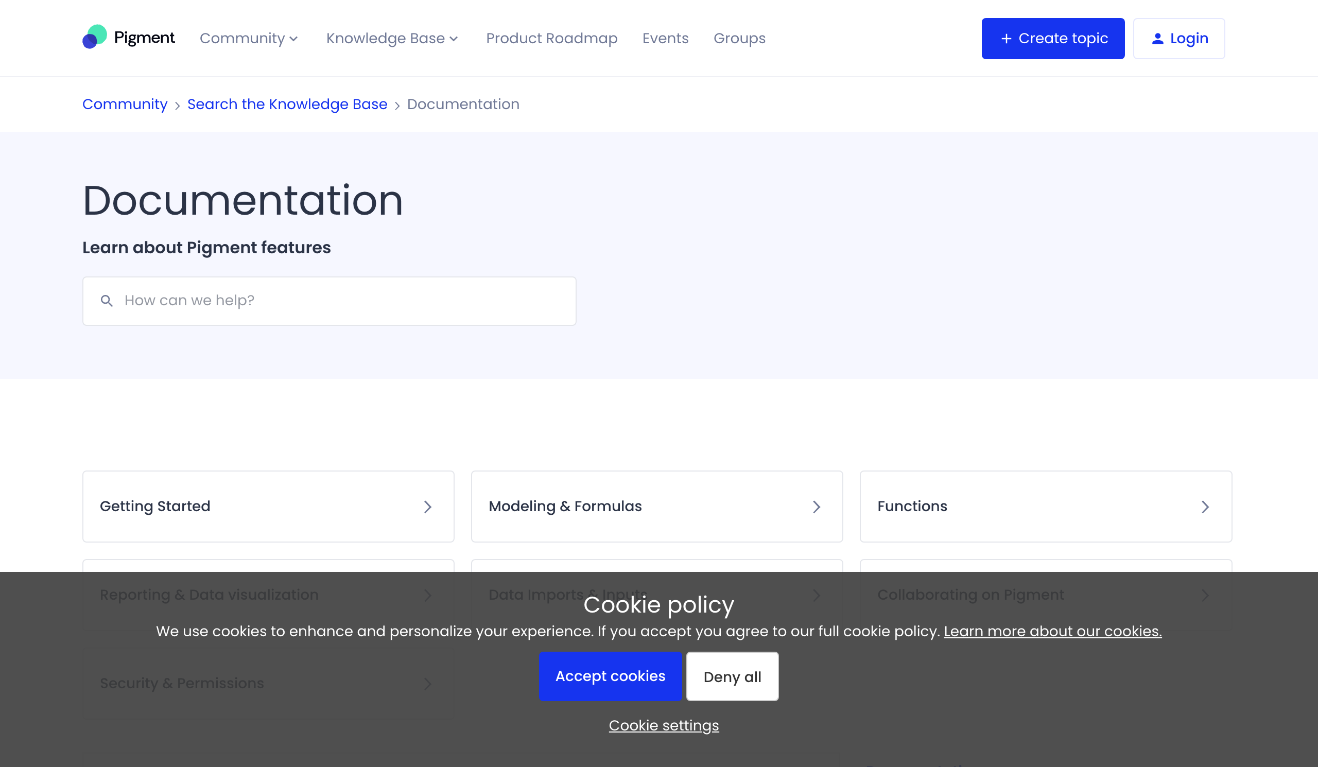
Task: Open Getting Started via its arrow
Action: [428, 507]
